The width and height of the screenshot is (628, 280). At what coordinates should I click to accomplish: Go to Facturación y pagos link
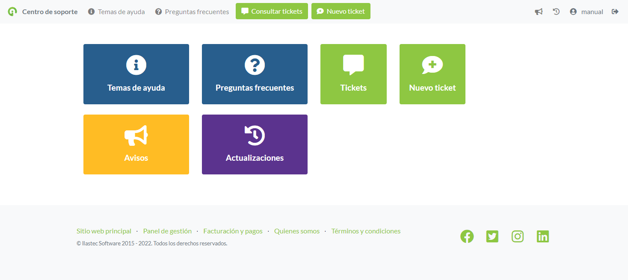tap(233, 231)
